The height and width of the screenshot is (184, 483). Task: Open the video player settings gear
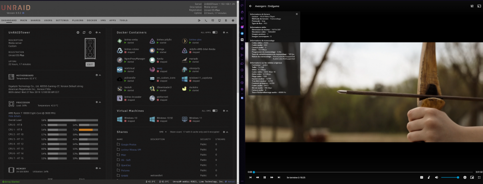tap(465, 177)
